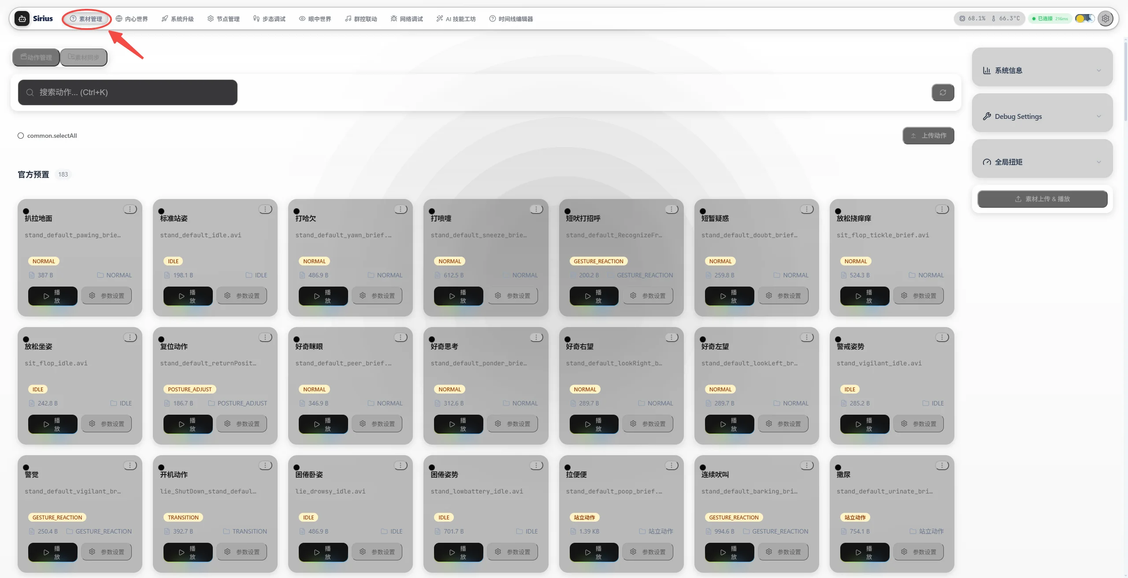Open the 步态调试 tab
Viewport: 1128px width, 578px height.
(269, 19)
